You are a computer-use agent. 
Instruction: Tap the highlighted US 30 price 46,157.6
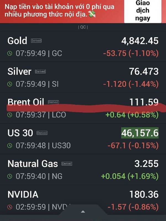tap(140, 133)
